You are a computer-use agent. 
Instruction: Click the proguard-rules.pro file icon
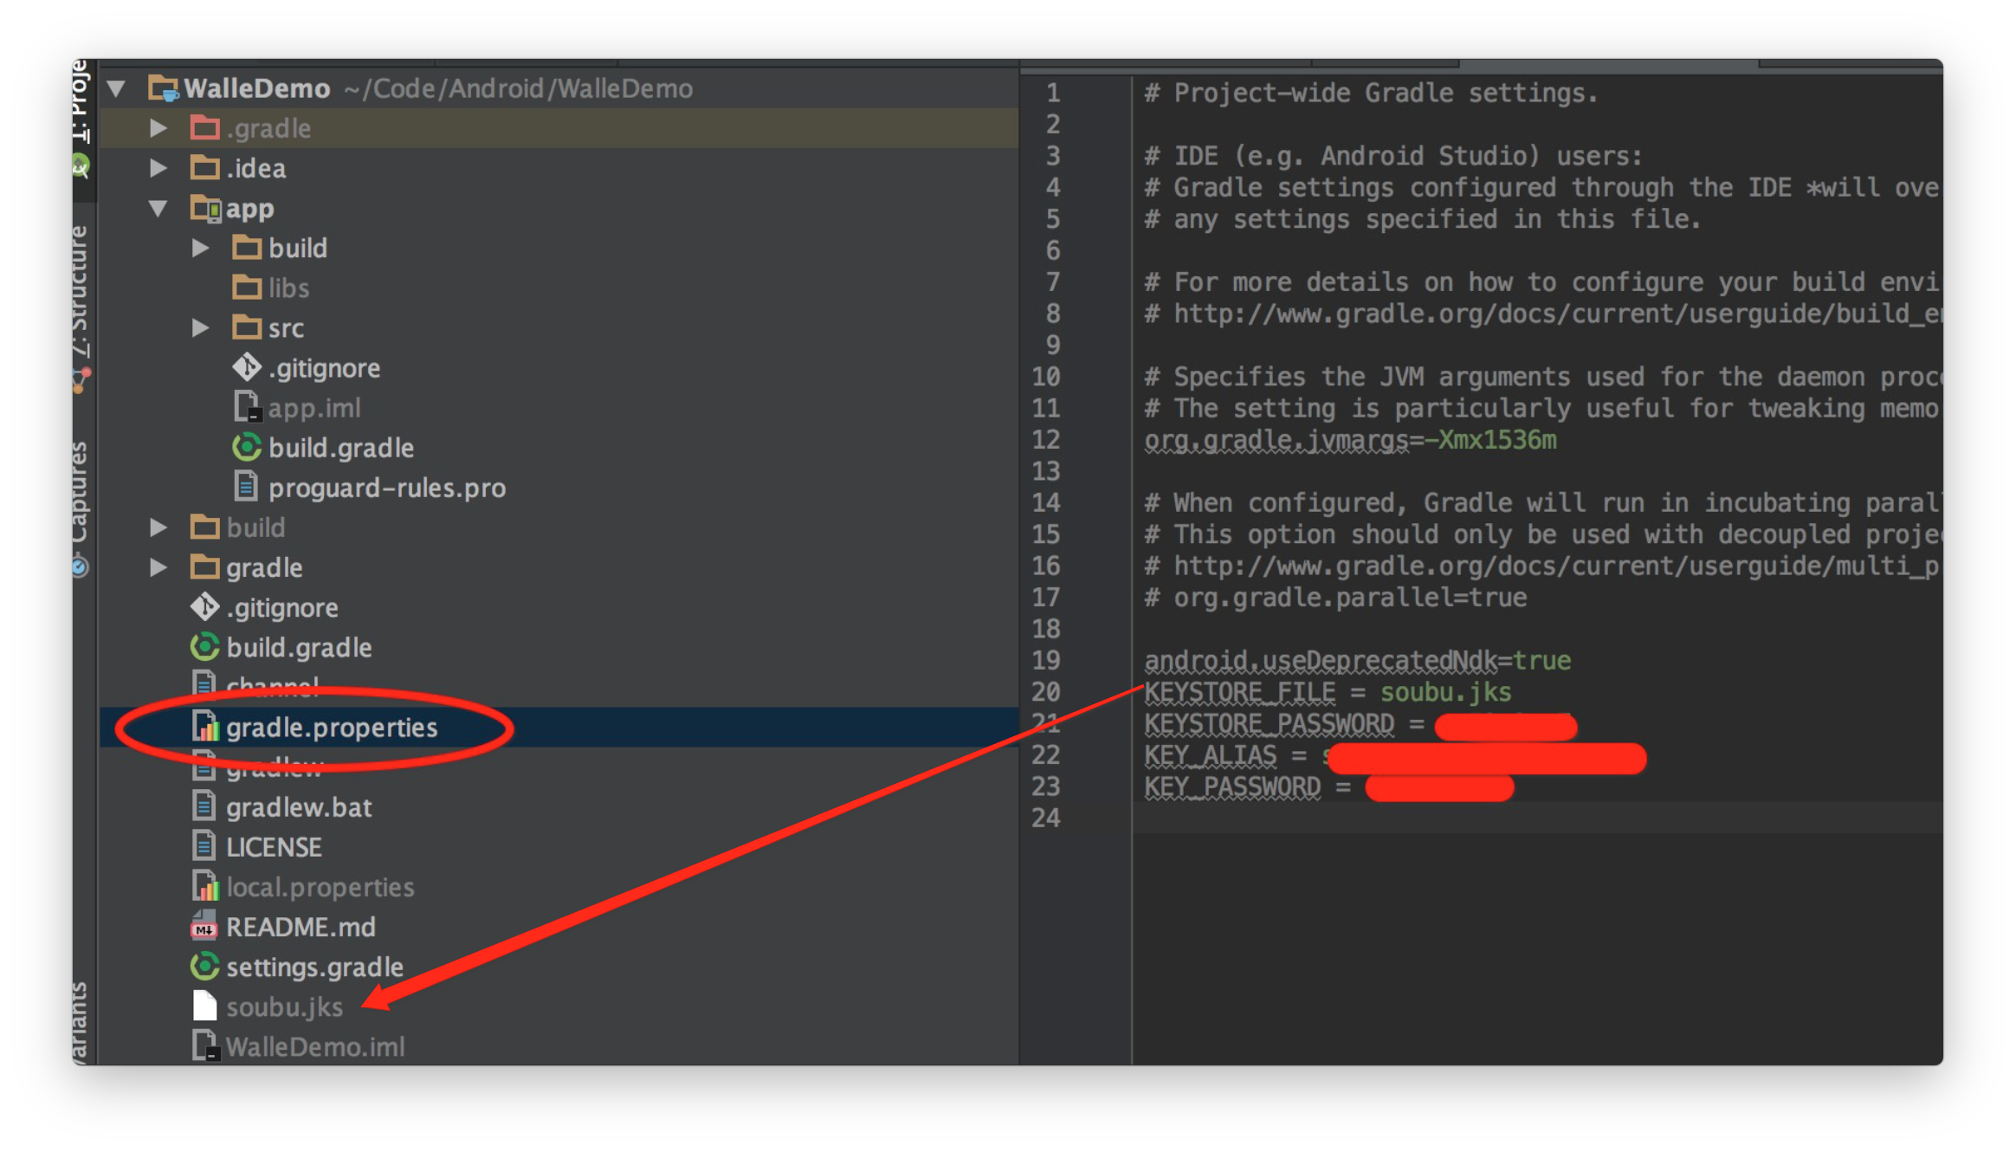247,488
